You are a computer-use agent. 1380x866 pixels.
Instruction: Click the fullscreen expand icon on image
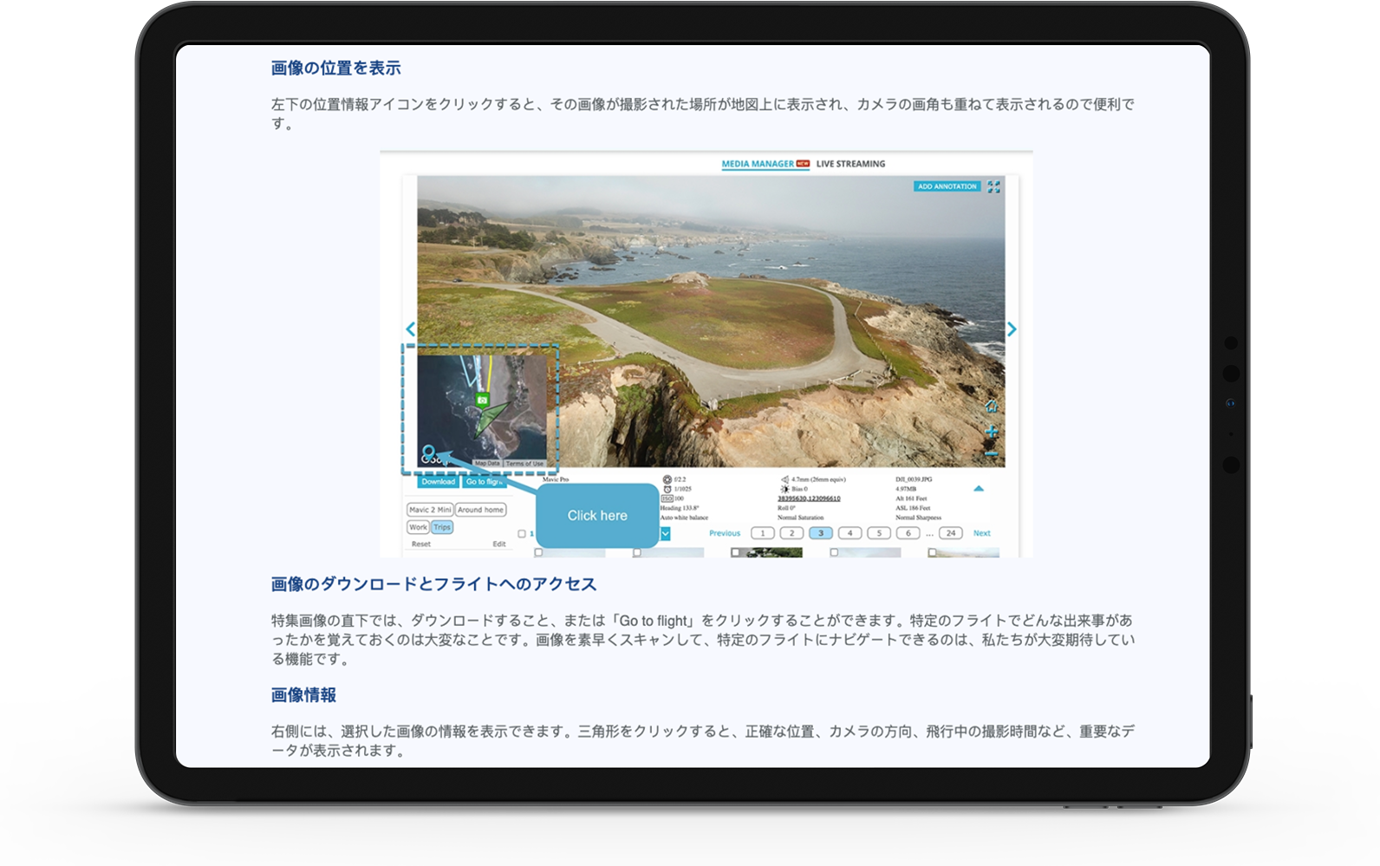tap(993, 186)
